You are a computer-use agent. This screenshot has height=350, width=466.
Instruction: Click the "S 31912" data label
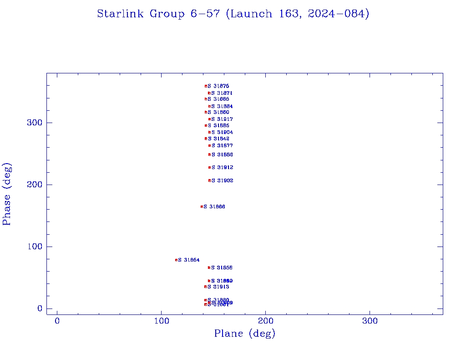(x=222, y=167)
